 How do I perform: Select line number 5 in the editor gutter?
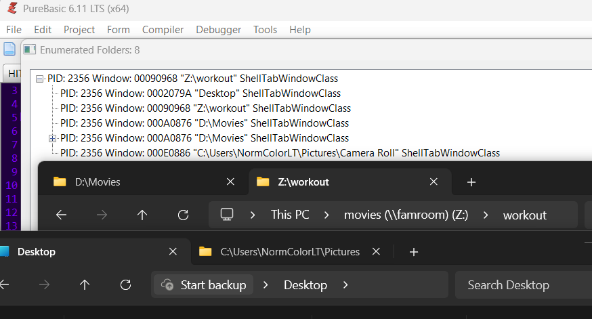[x=14, y=118]
